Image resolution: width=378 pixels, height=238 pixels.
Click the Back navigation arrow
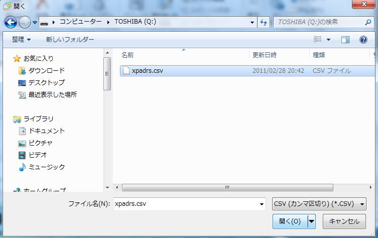[11, 23]
